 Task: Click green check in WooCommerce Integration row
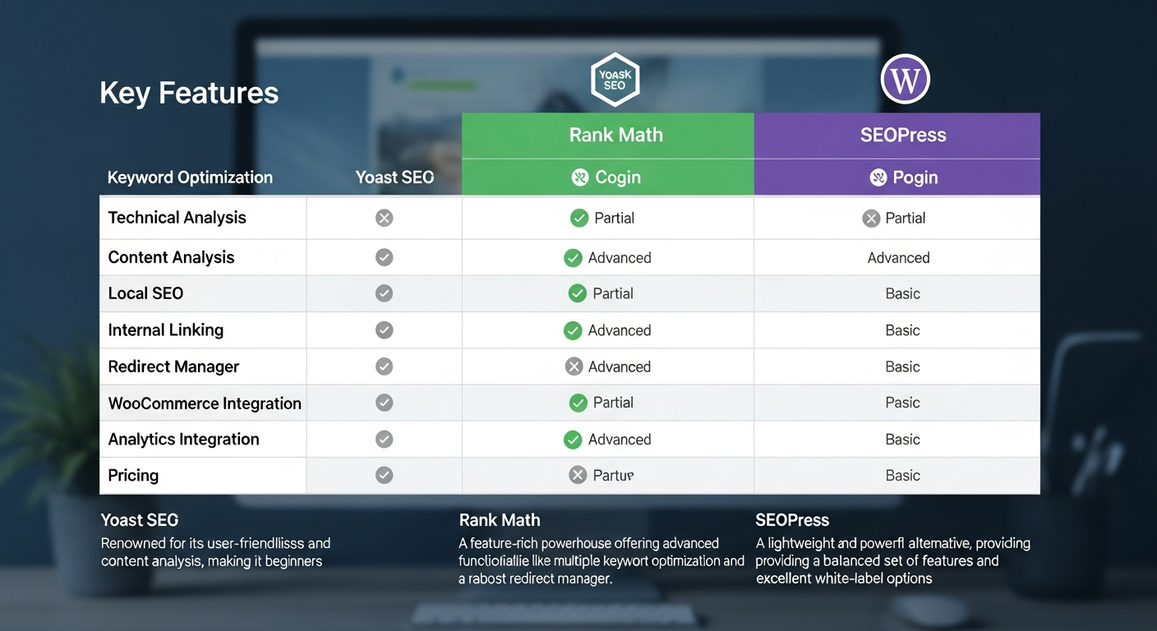578,403
